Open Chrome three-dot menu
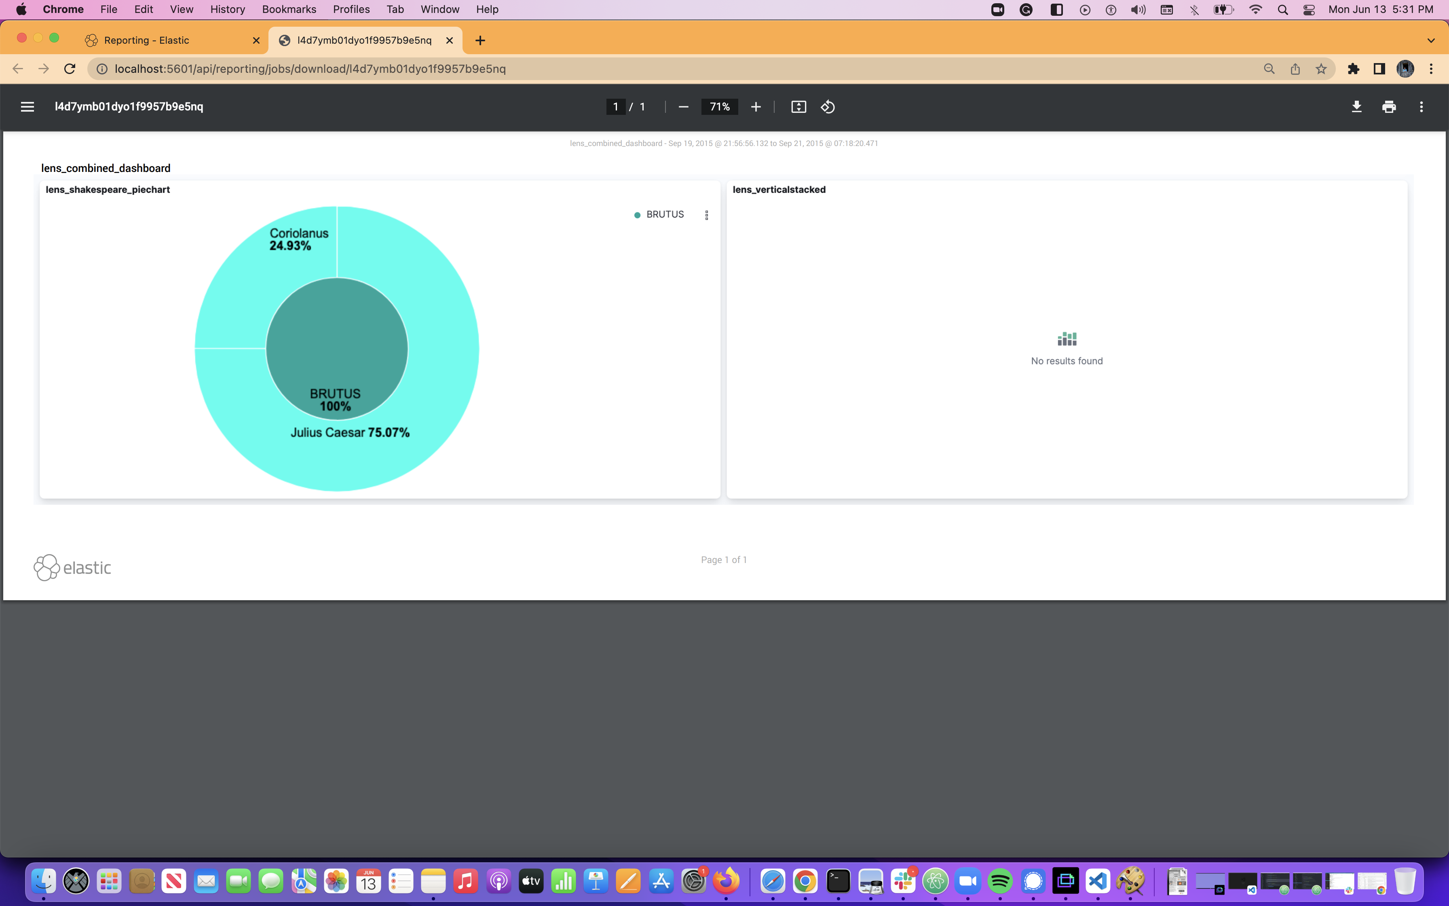This screenshot has height=906, width=1449. 1432,69
